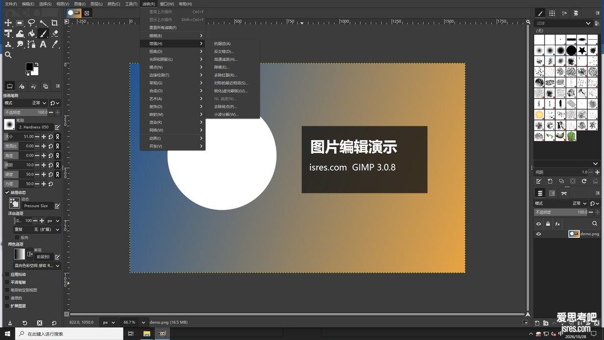Enable the Smooth Stroke checkbox
The height and width of the screenshot is (340, 604).
click(7, 282)
